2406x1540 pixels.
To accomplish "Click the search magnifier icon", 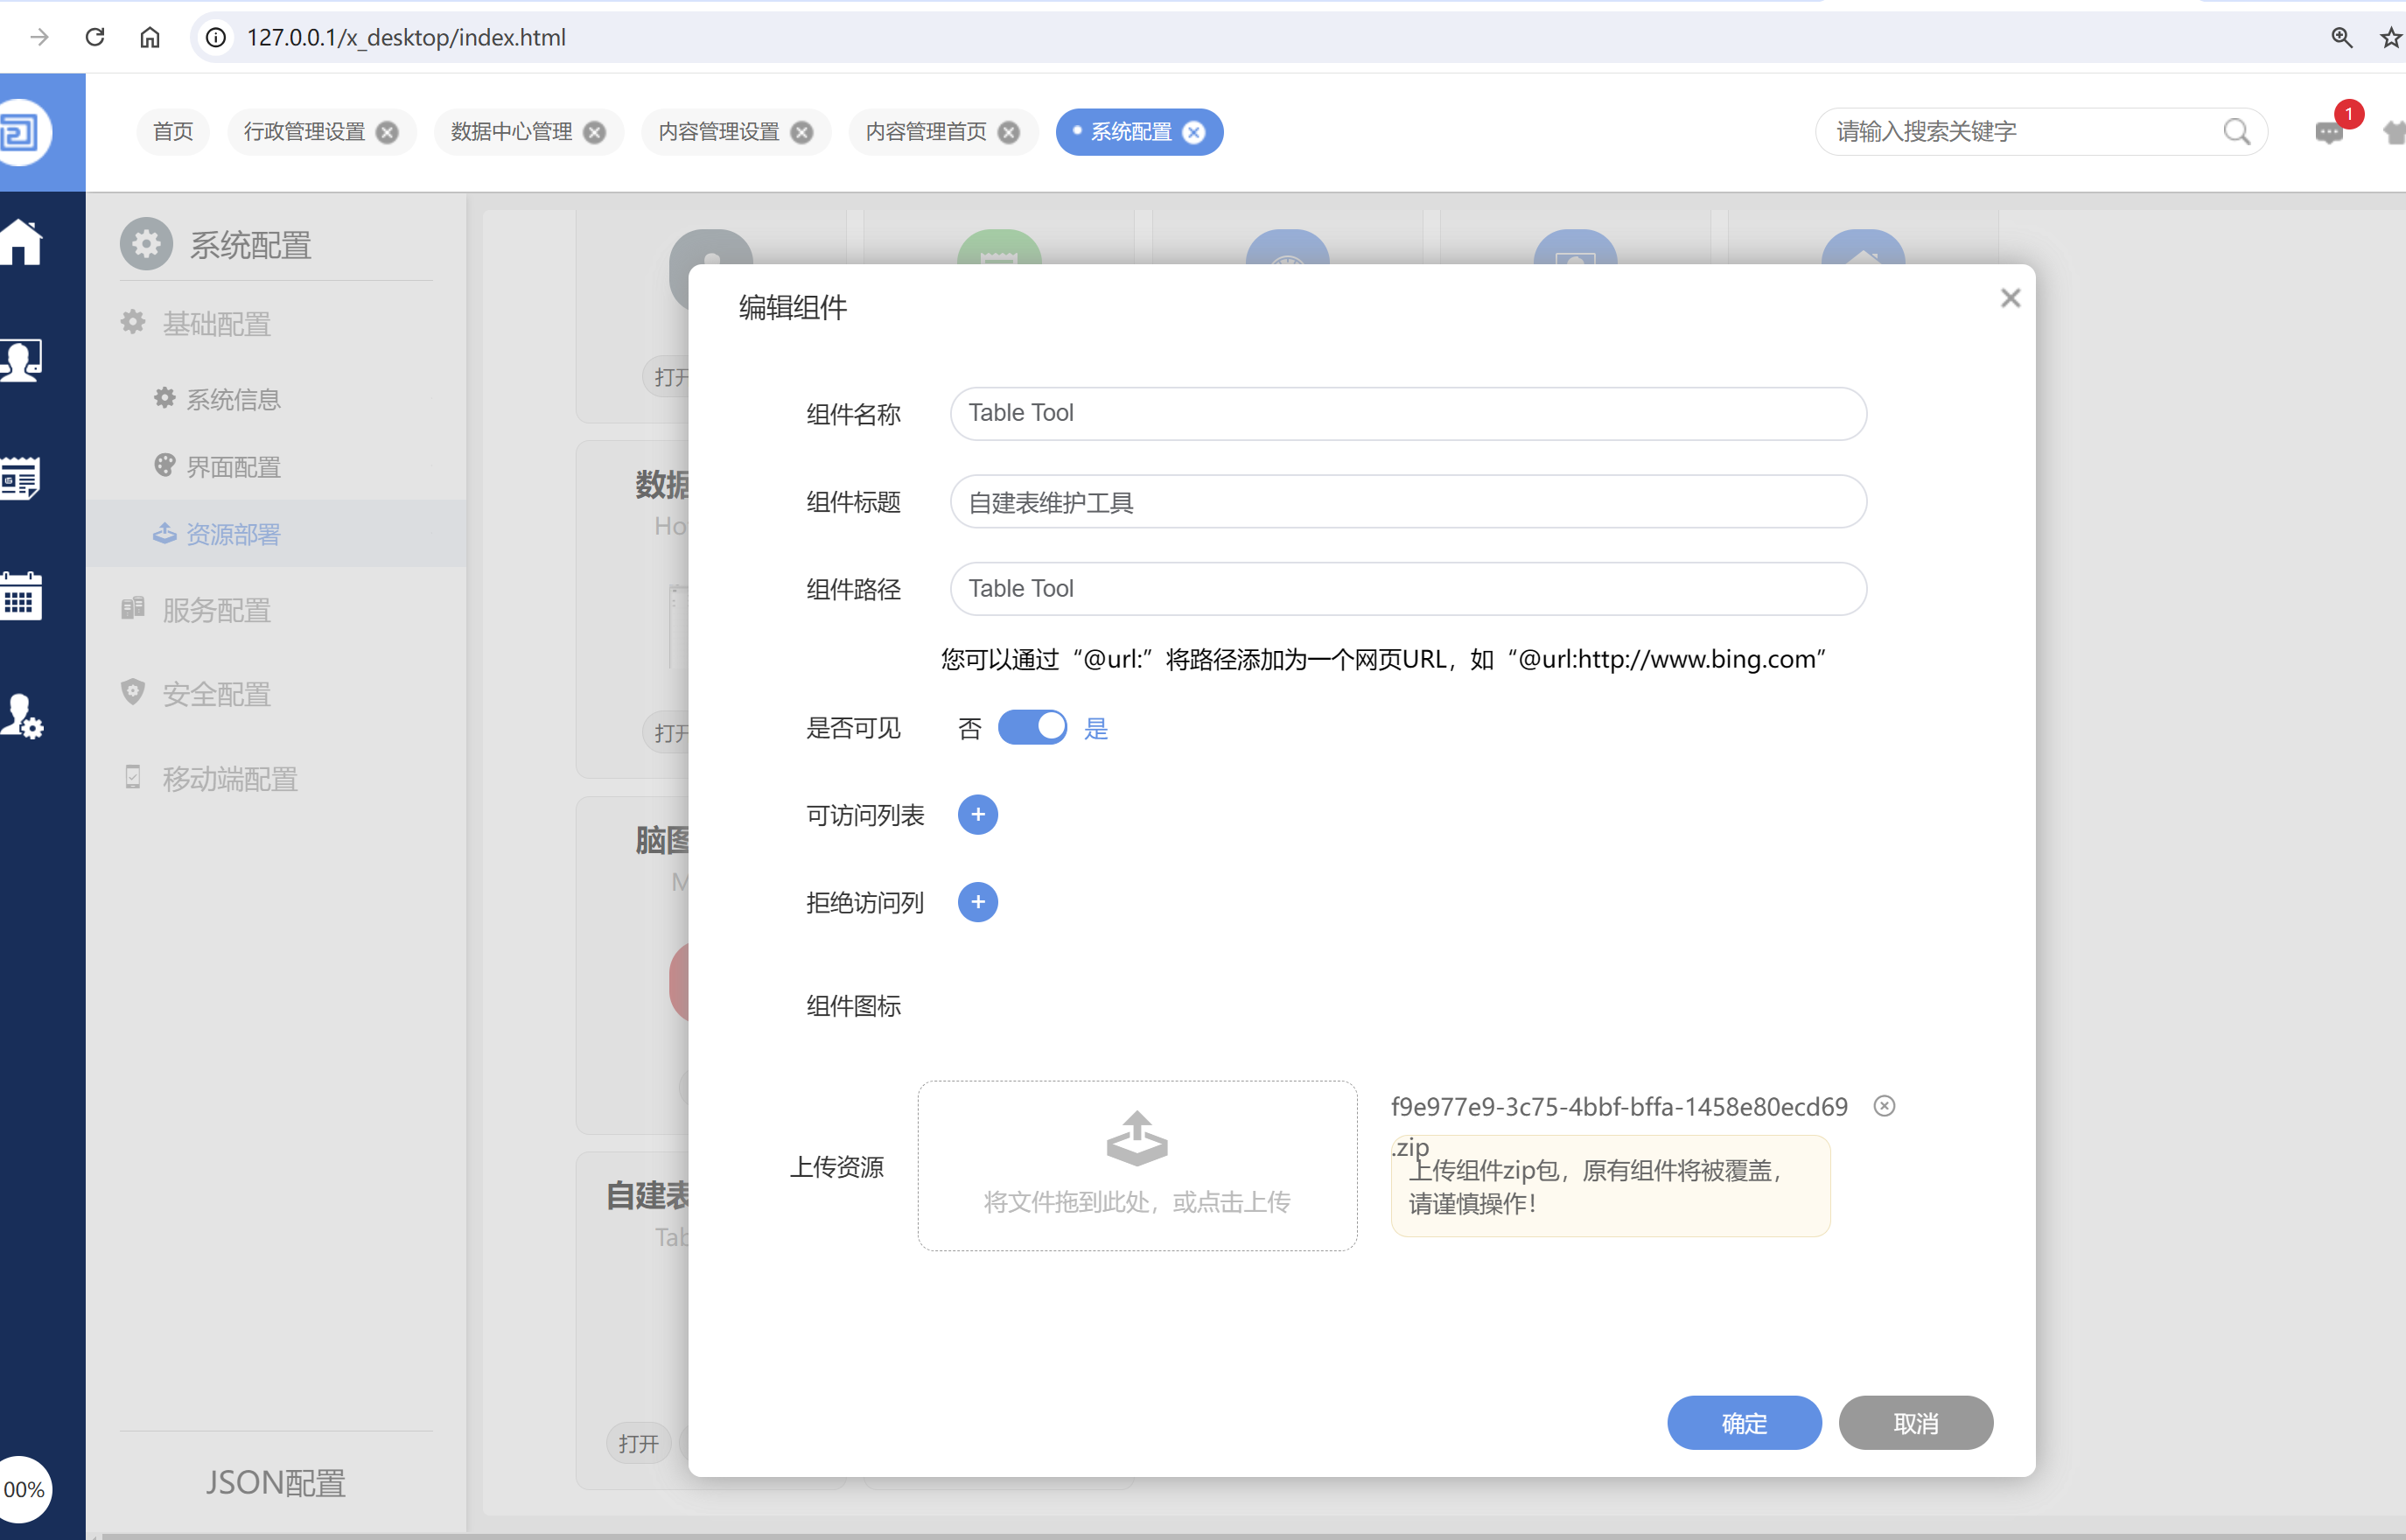I will [x=2236, y=132].
